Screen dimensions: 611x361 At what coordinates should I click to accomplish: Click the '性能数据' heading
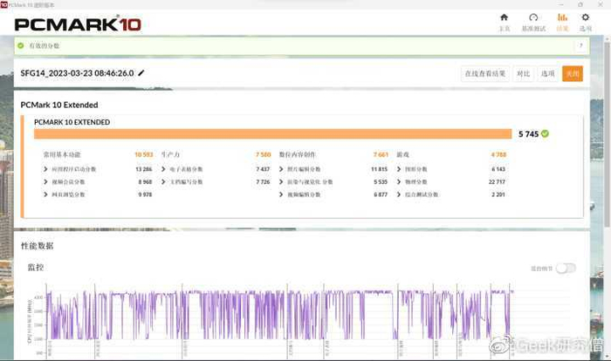coord(37,246)
